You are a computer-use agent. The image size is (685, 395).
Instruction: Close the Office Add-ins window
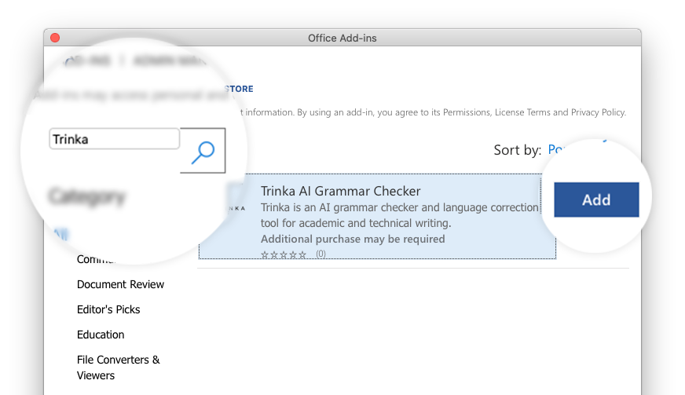[x=55, y=38]
